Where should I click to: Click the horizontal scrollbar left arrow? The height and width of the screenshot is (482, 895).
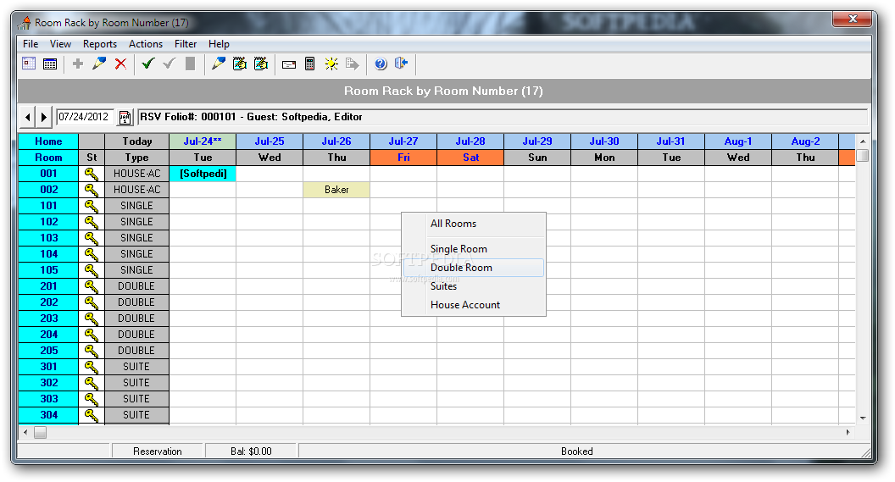tap(25, 432)
